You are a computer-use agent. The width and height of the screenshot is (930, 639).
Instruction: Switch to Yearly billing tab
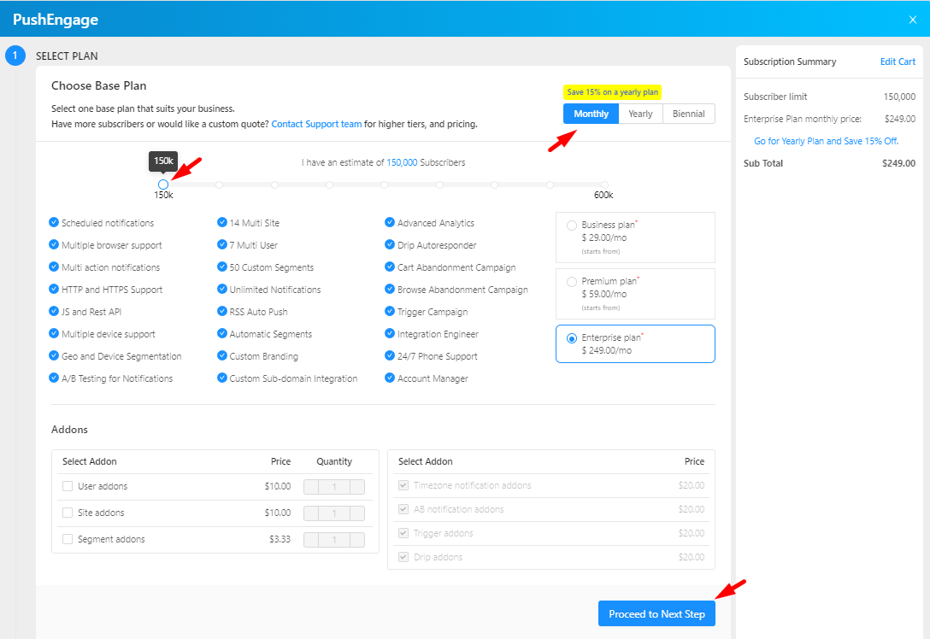(640, 114)
